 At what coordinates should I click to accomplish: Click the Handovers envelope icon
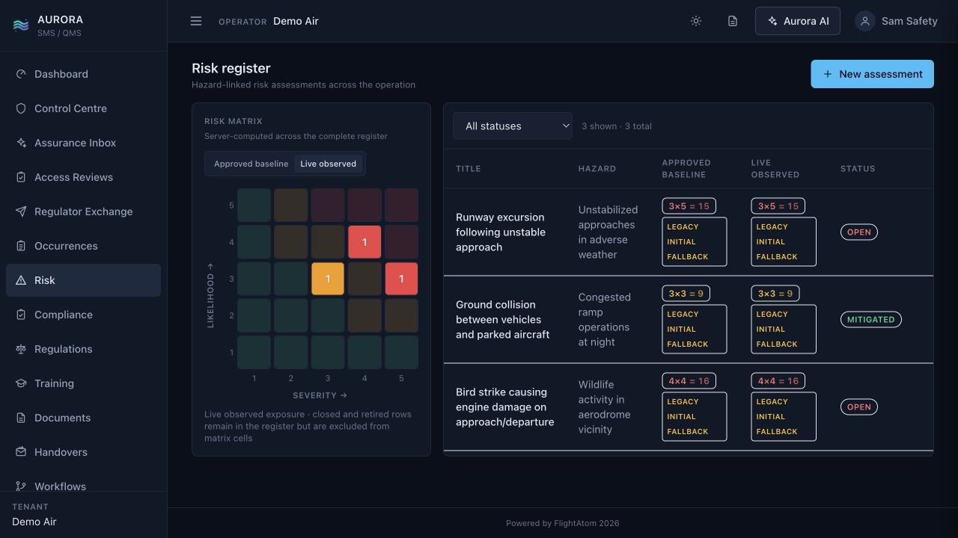(21, 452)
